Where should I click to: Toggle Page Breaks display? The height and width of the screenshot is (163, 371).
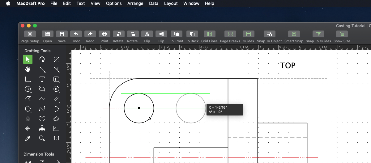click(x=230, y=34)
